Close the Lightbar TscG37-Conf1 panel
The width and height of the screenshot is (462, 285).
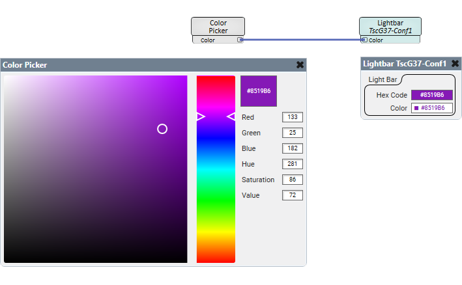pyautogui.click(x=455, y=64)
